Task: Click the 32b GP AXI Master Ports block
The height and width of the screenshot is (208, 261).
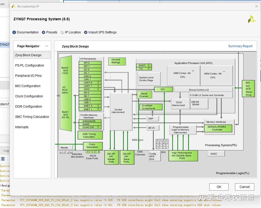Action: [x=111, y=158]
